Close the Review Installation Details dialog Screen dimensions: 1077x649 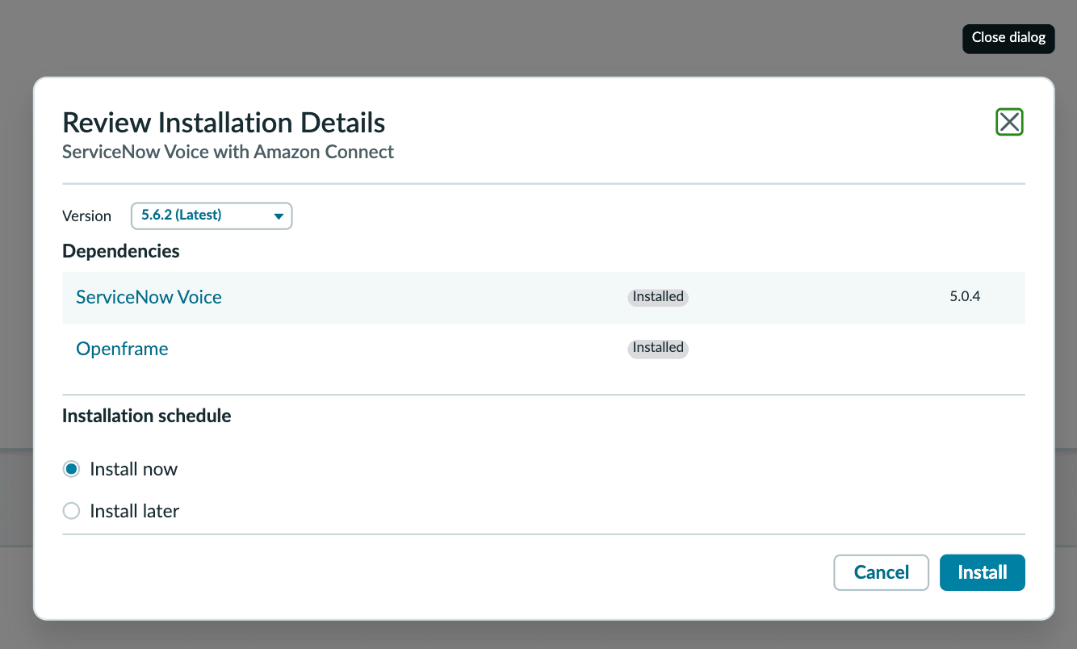[x=1009, y=122]
